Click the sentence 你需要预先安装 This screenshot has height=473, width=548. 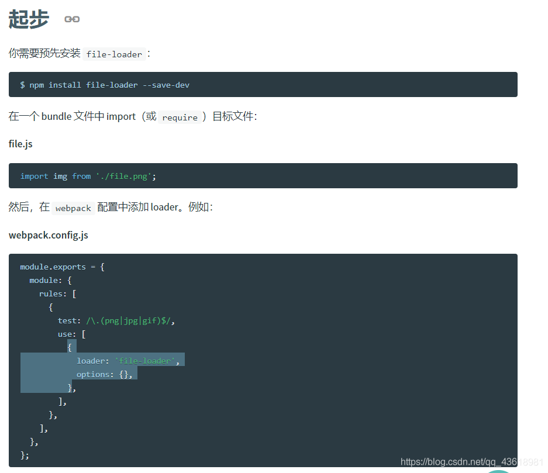click(x=44, y=53)
